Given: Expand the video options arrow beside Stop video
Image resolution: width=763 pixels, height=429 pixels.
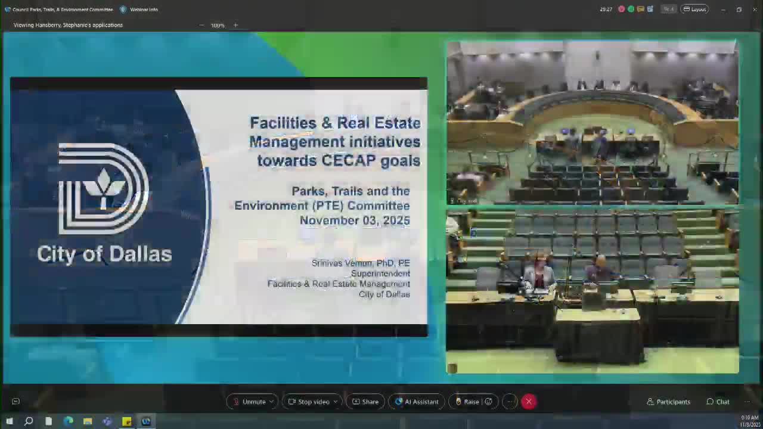Looking at the screenshot, I should pos(335,402).
